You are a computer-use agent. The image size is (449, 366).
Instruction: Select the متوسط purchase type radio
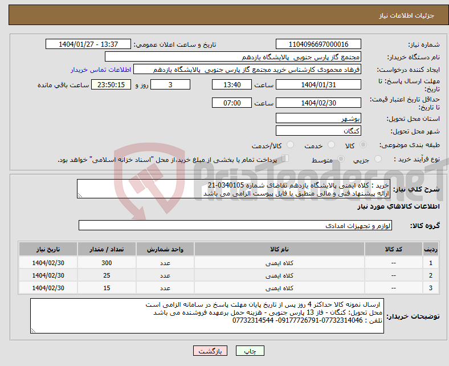[x=341, y=159]
